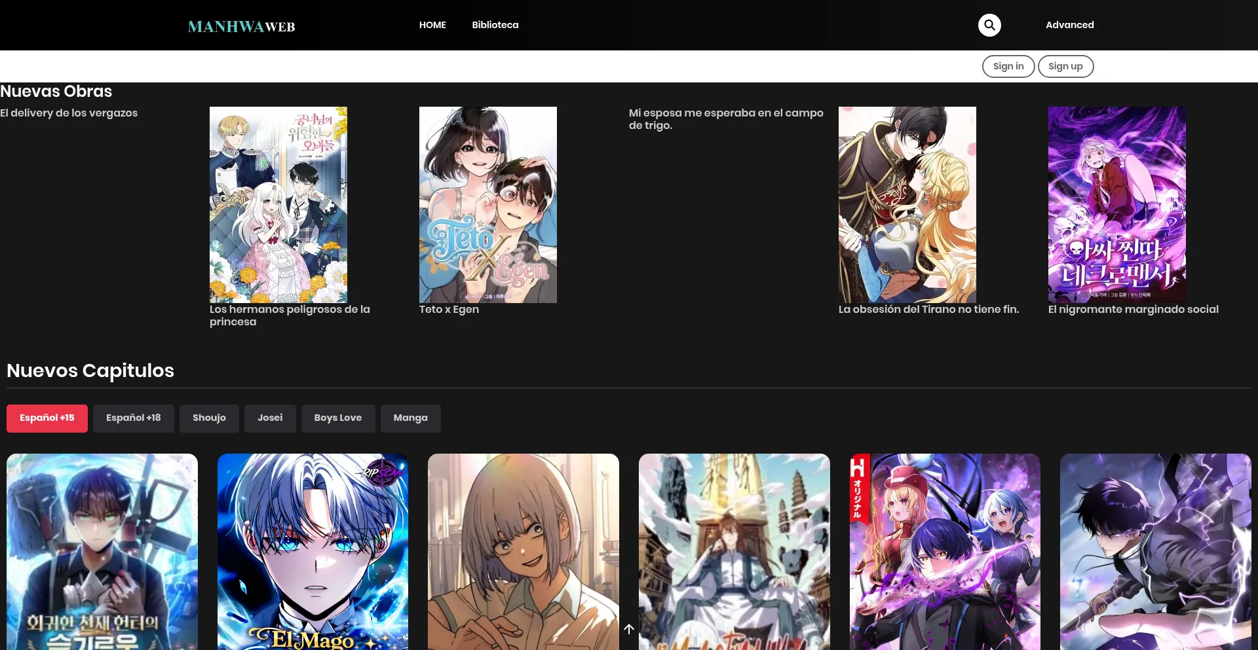Click 'El nigromante marginado social' title
This screenshot has width=1258, height=650.
point(1134,310)
